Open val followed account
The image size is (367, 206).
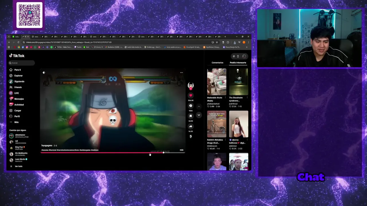pyautogui.click(x=18, y=142)
